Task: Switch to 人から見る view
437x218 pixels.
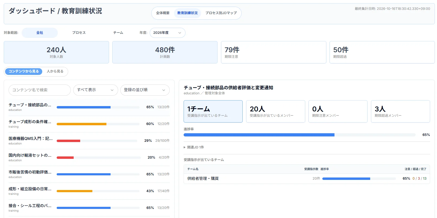Action: 55,71
